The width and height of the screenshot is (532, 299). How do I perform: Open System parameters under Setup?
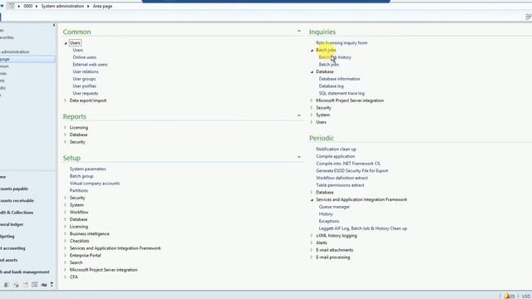[88, 169]
